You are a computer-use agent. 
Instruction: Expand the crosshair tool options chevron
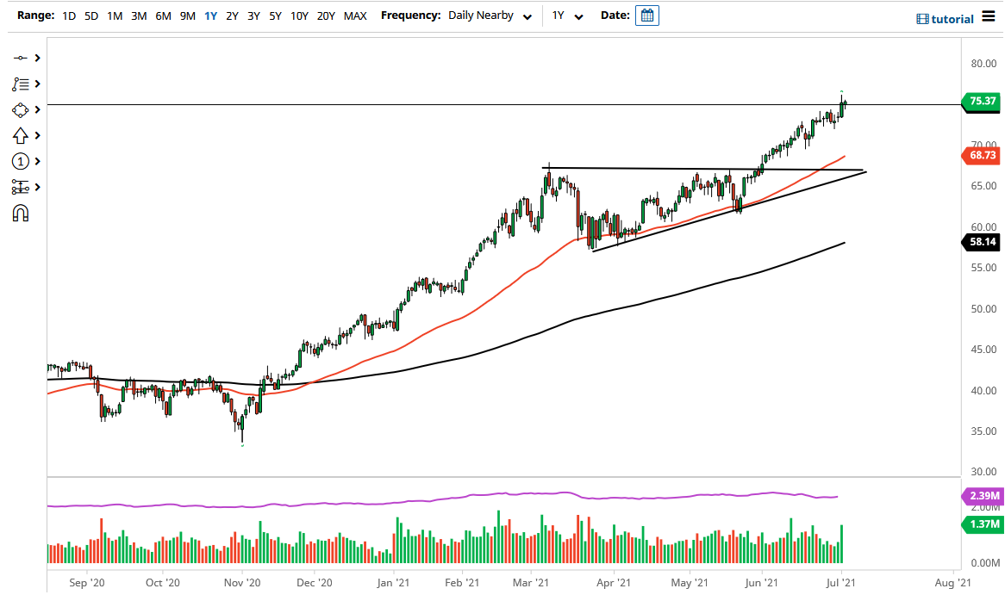(x=35, y=58)
